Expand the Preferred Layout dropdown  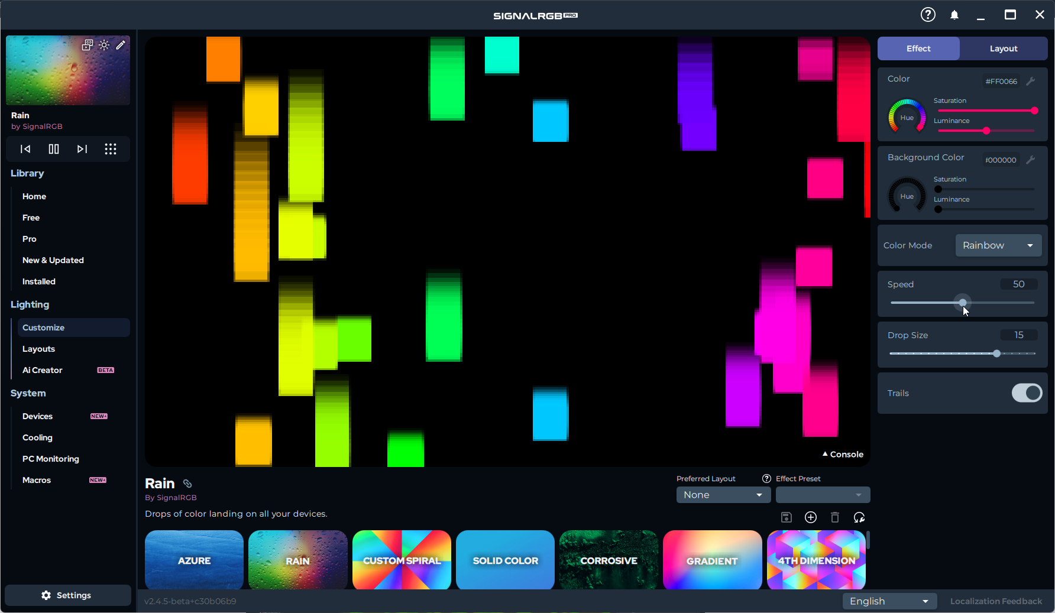[x=723, y=495]
